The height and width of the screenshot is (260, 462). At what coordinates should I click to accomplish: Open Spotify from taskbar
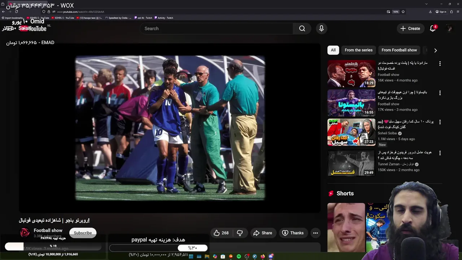(239, 256)
